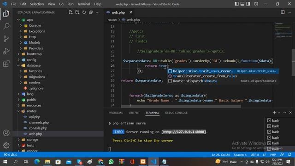Viewport: 295px width, 166px height.
Task: Open notifications bell in status bar
Action: pos(290,155)
